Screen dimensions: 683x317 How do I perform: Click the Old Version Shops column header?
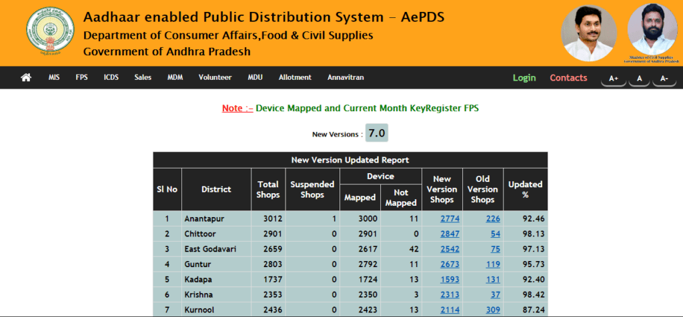[483, 189]
